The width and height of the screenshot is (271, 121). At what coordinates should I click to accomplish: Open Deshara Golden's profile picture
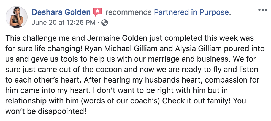click(17, 17)
